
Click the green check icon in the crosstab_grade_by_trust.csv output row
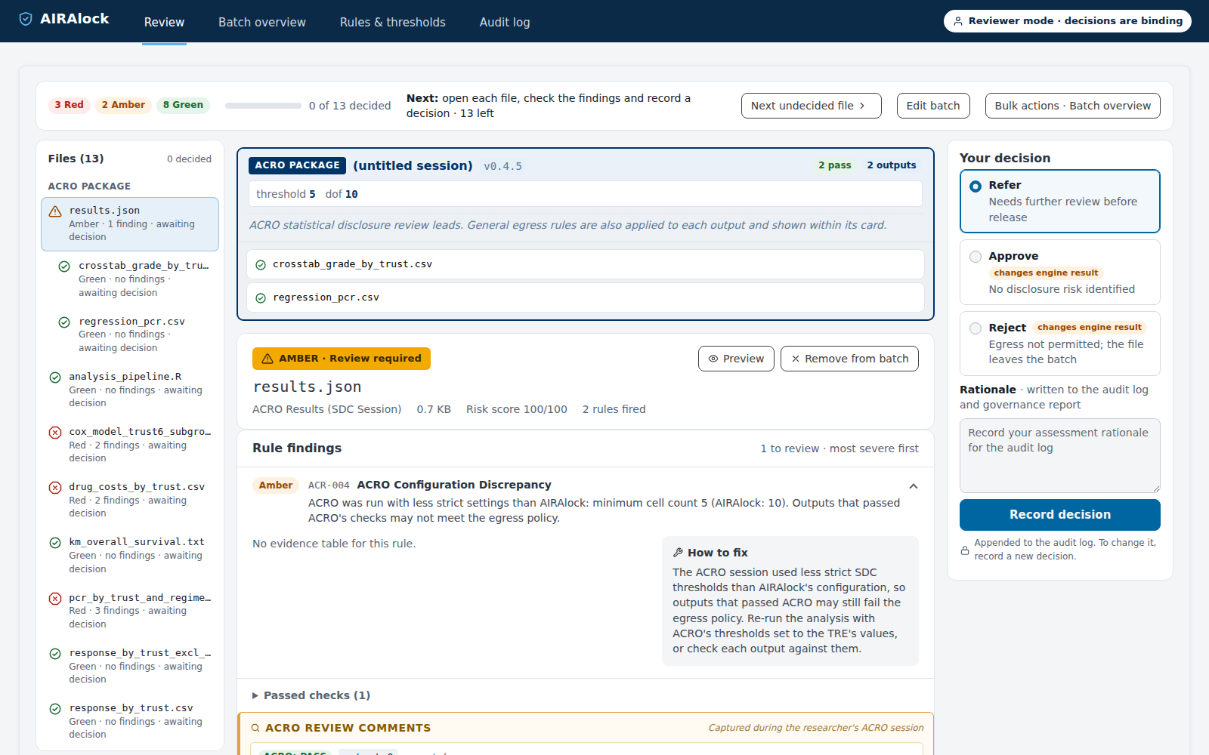(x=261, y=265)
